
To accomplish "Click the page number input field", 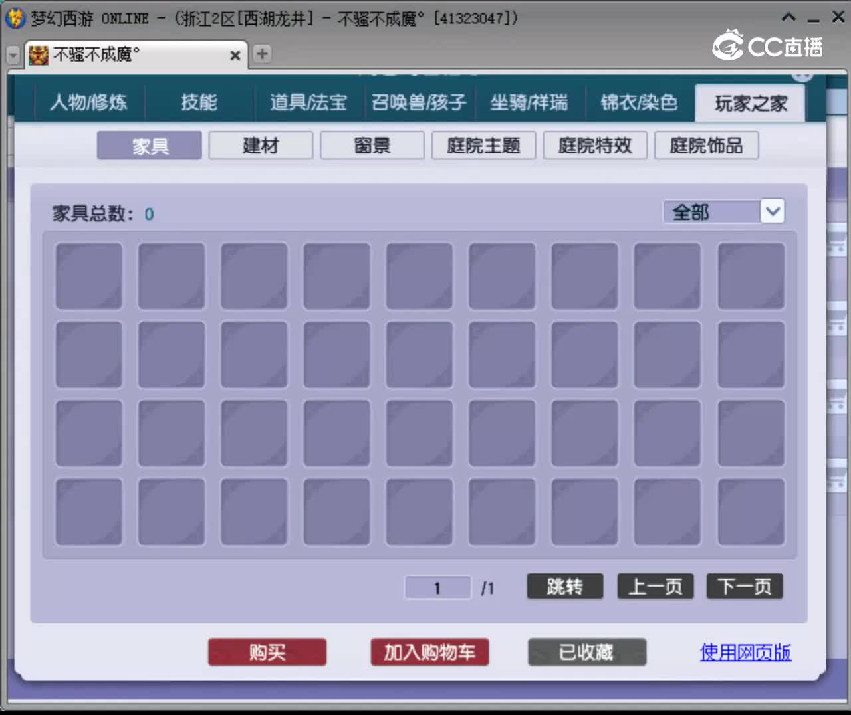I will [437, 587].
